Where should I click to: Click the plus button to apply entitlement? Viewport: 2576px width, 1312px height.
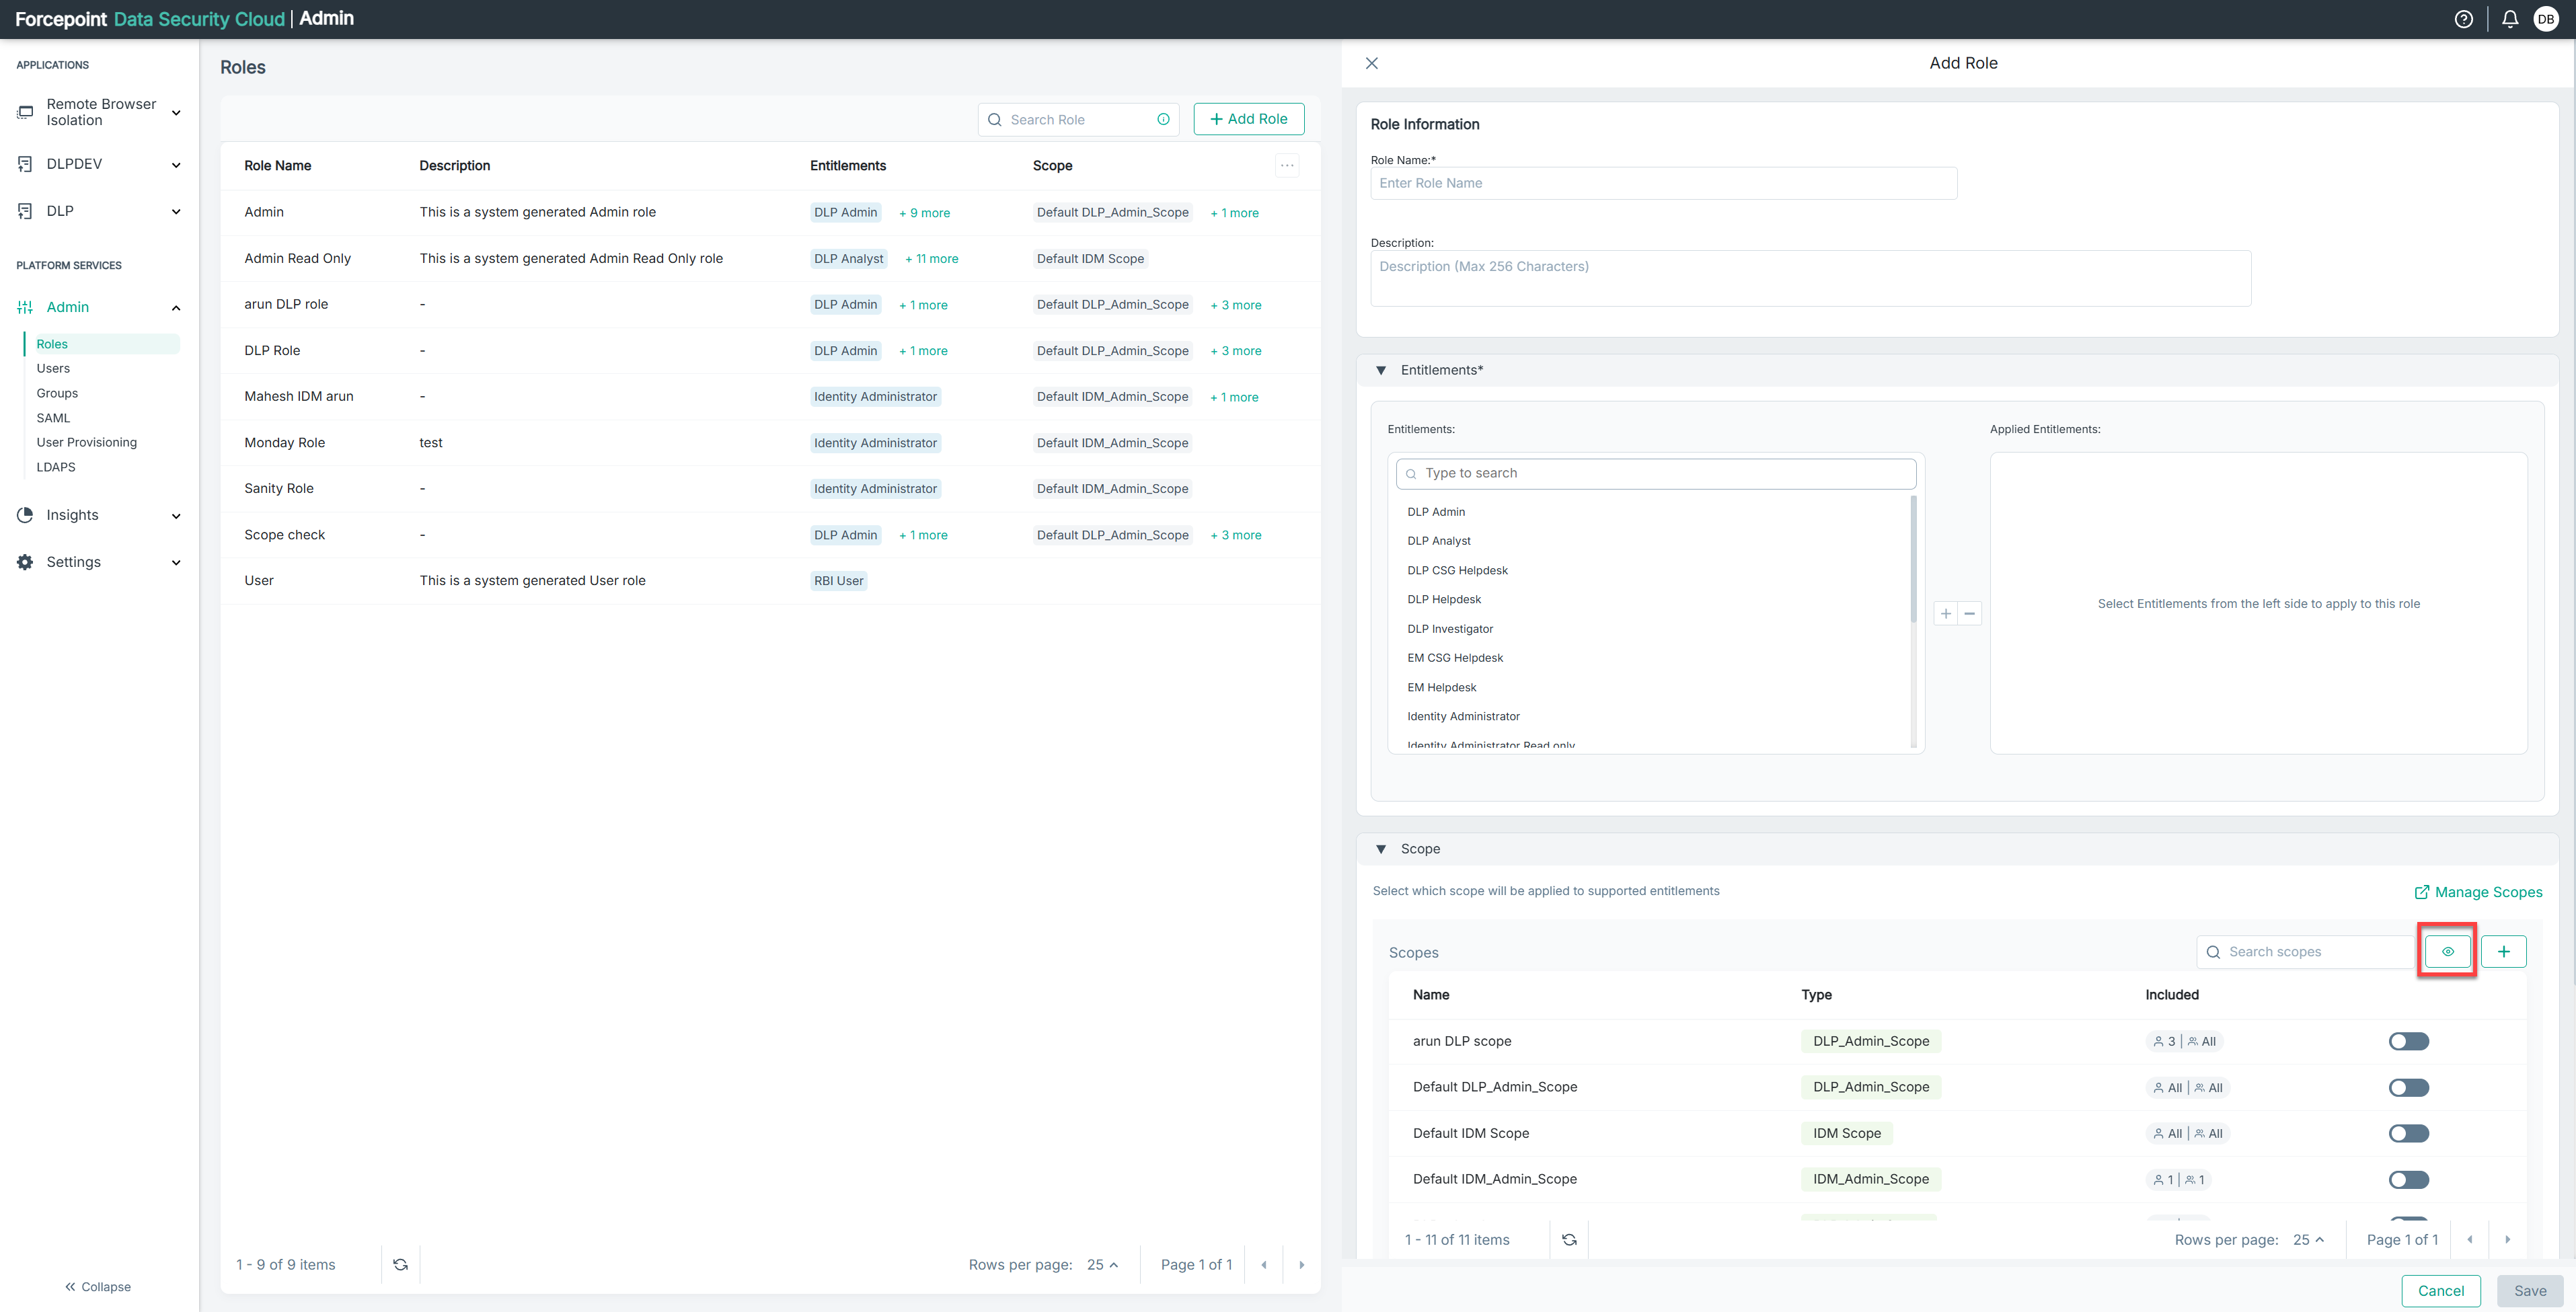[x=1945, y=613]
